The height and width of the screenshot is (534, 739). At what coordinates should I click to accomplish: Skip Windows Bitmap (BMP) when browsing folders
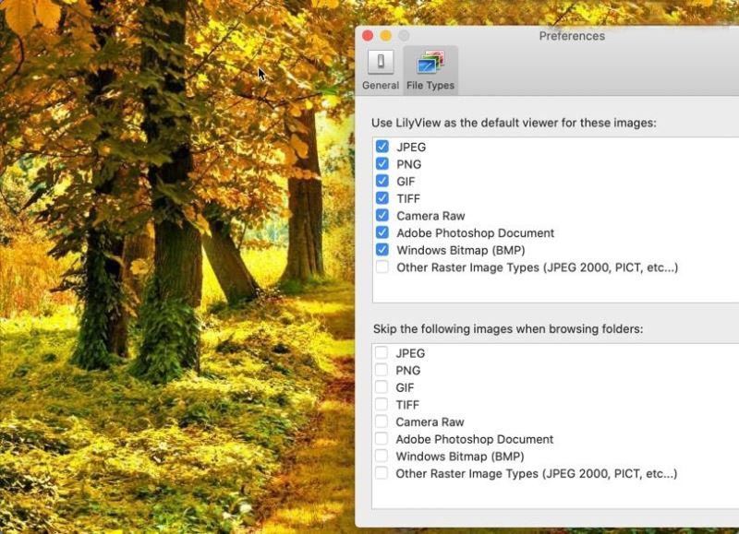tap(382, 456)
